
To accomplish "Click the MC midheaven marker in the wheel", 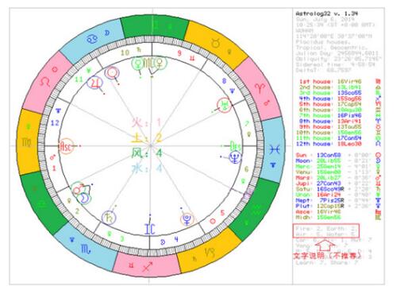I will click(x=148, y=63).
